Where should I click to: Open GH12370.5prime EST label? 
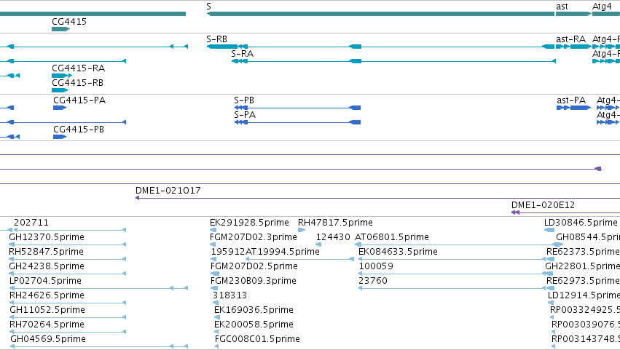point(47,237)
